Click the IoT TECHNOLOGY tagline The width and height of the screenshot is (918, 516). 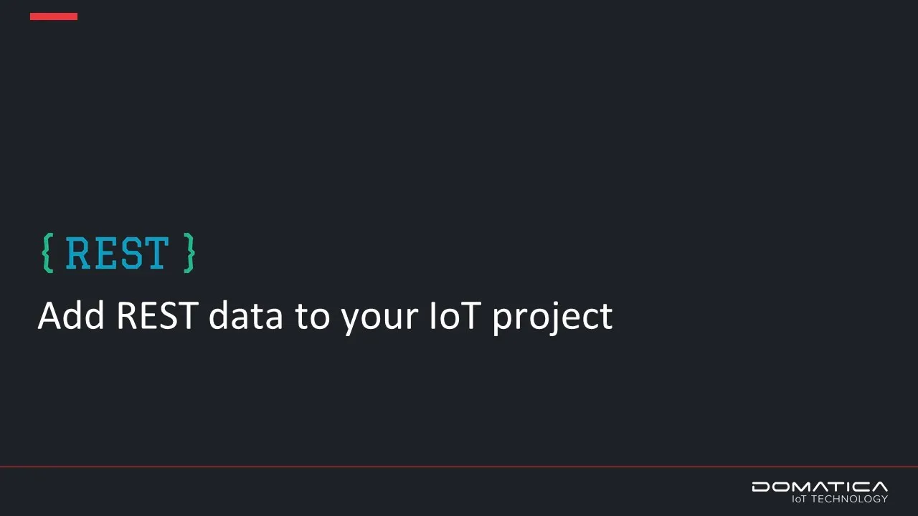click(x=840, y=499)
